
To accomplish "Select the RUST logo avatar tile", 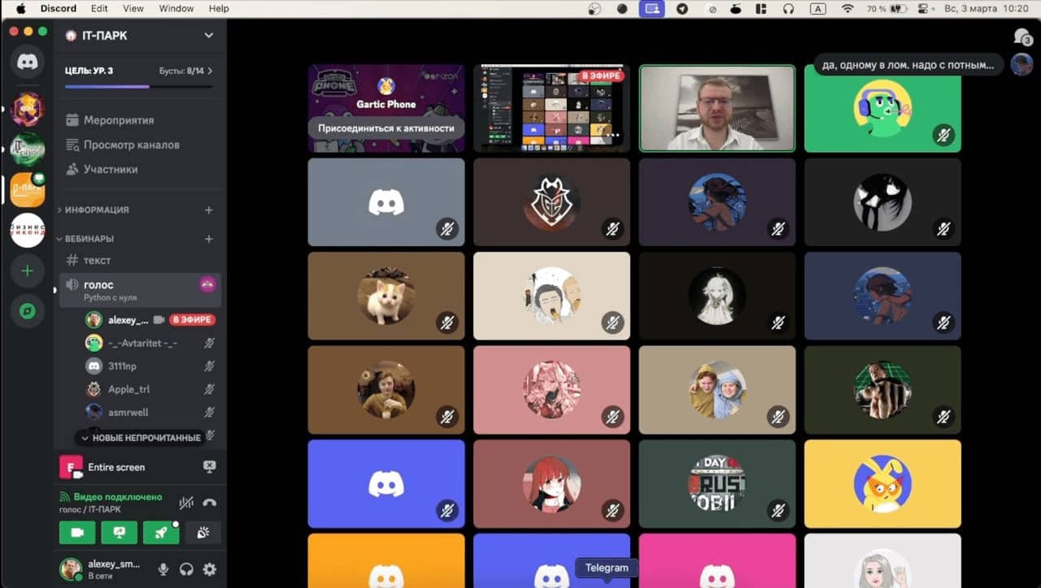I will pyautogui.click(x=717, y=484).
